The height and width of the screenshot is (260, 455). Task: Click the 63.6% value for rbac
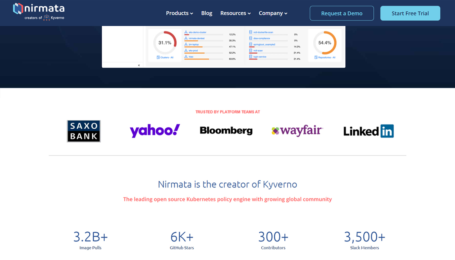coord(232,59)
